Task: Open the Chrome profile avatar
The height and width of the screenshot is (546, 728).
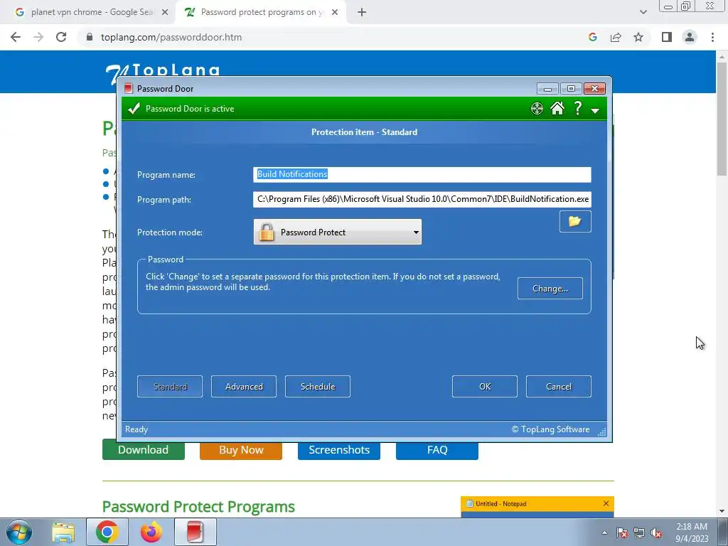Action: (x=690, y=37)
